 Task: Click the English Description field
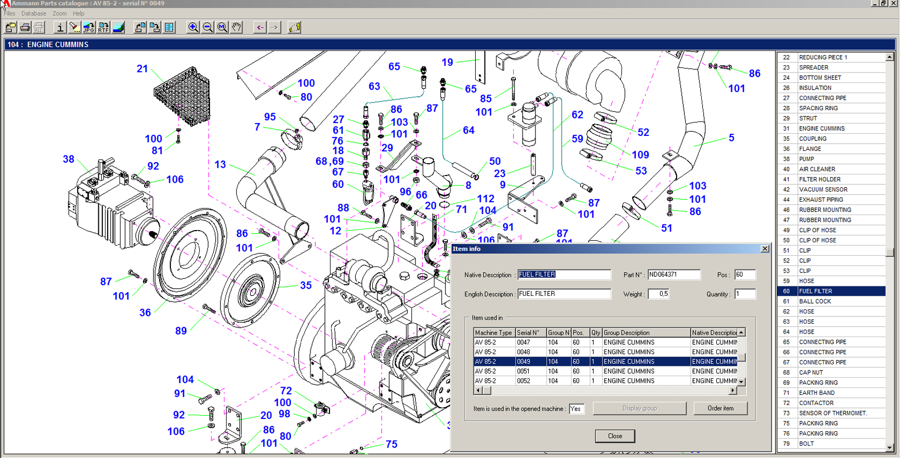coord(564,294)
